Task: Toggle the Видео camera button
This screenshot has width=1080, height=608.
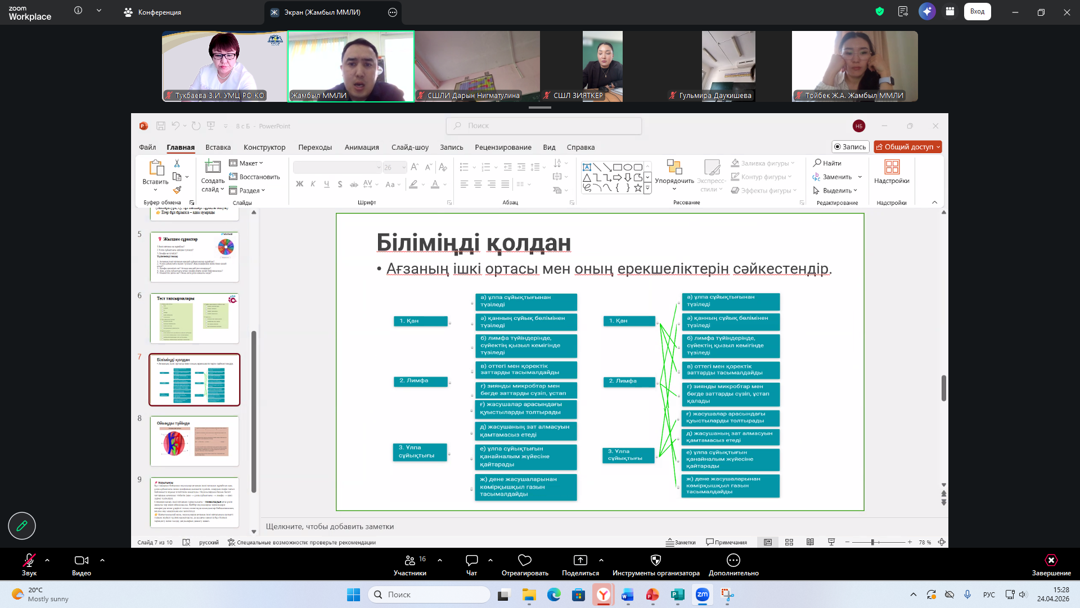Action: click(x=81, y=560)
